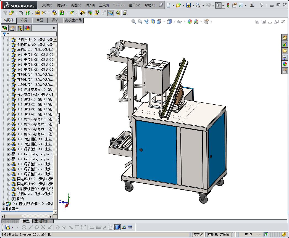Viewport: 289px width, 238px height.
Task: Toggle Shaded With Edges display cube
Action: (x=117, y=227)
